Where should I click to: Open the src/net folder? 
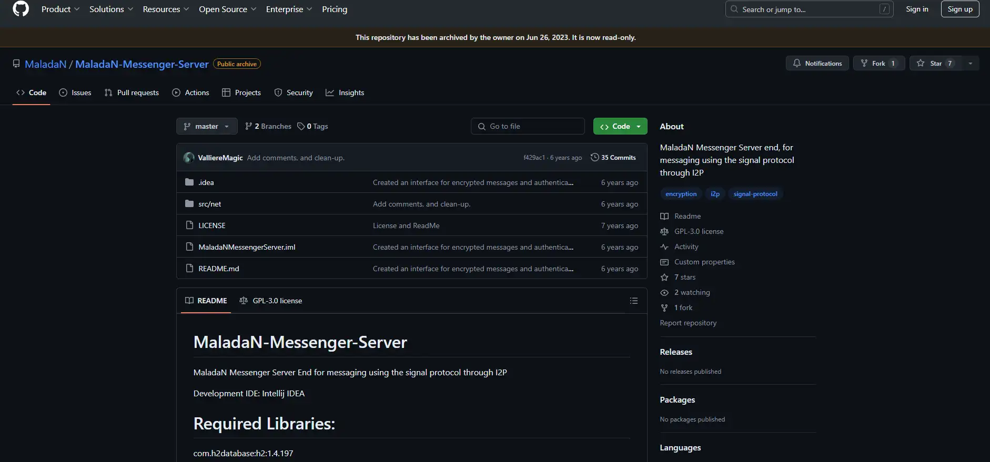(209, 204)
